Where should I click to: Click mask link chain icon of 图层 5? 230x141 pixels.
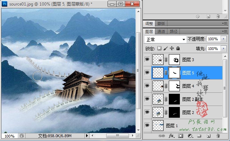166,73
